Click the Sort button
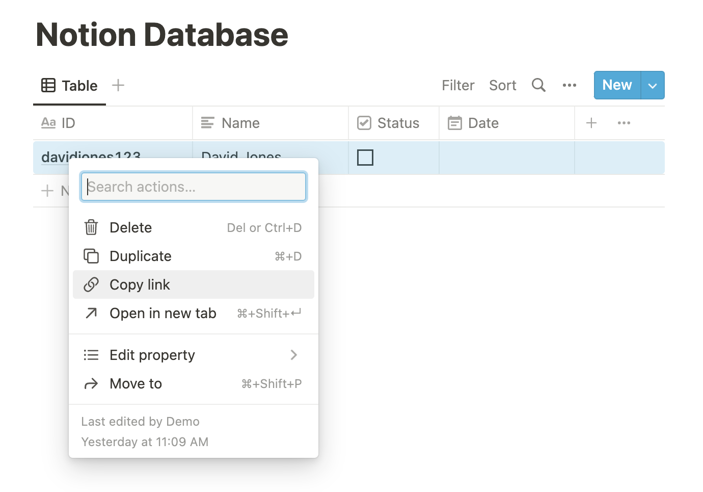The width and height of the screenshot is (703, 492). [503, 85]
